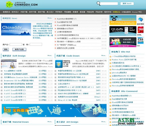Open 内外兼修Adobe Creative Suite 3 article
Viewport: 146px width, 126px height.
click(21, 77)
